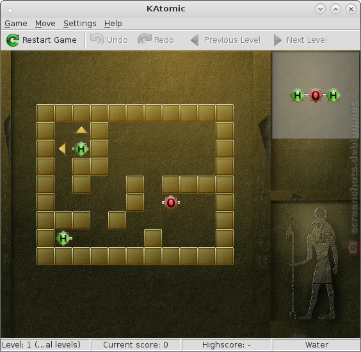Click the Current score status field
This screenshot has height=352, width=361.
click(136, 344)
